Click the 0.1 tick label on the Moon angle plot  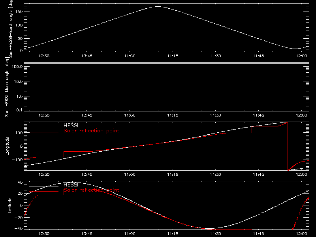tap(19, 110)
